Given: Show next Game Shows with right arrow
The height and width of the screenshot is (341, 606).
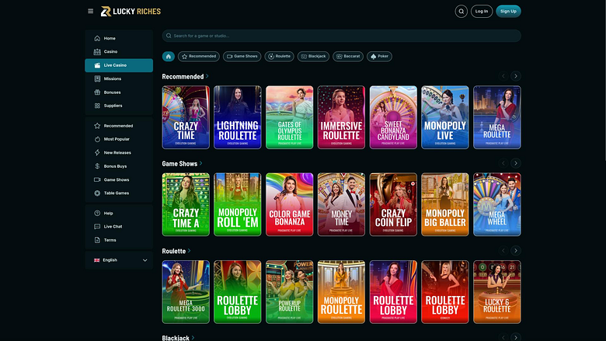Looking at the screenshot, I should [516, 163].
